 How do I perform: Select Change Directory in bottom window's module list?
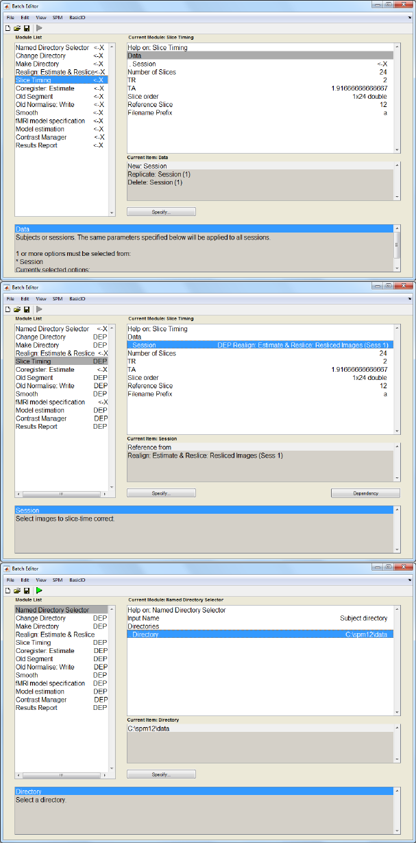coord(61,618)
